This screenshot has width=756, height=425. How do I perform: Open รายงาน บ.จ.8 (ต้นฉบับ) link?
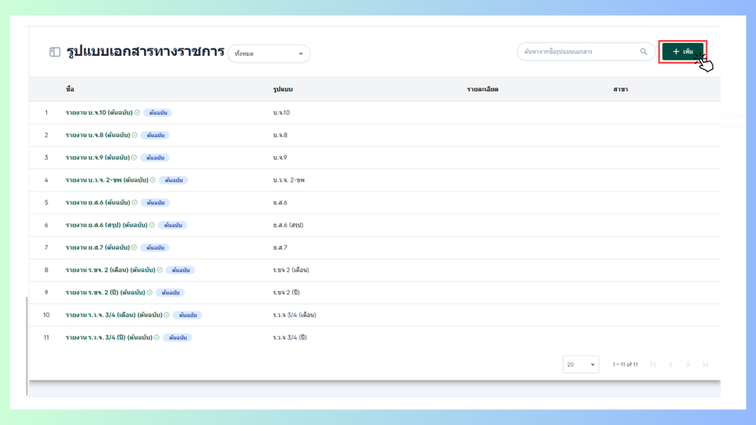click(98, 135)
